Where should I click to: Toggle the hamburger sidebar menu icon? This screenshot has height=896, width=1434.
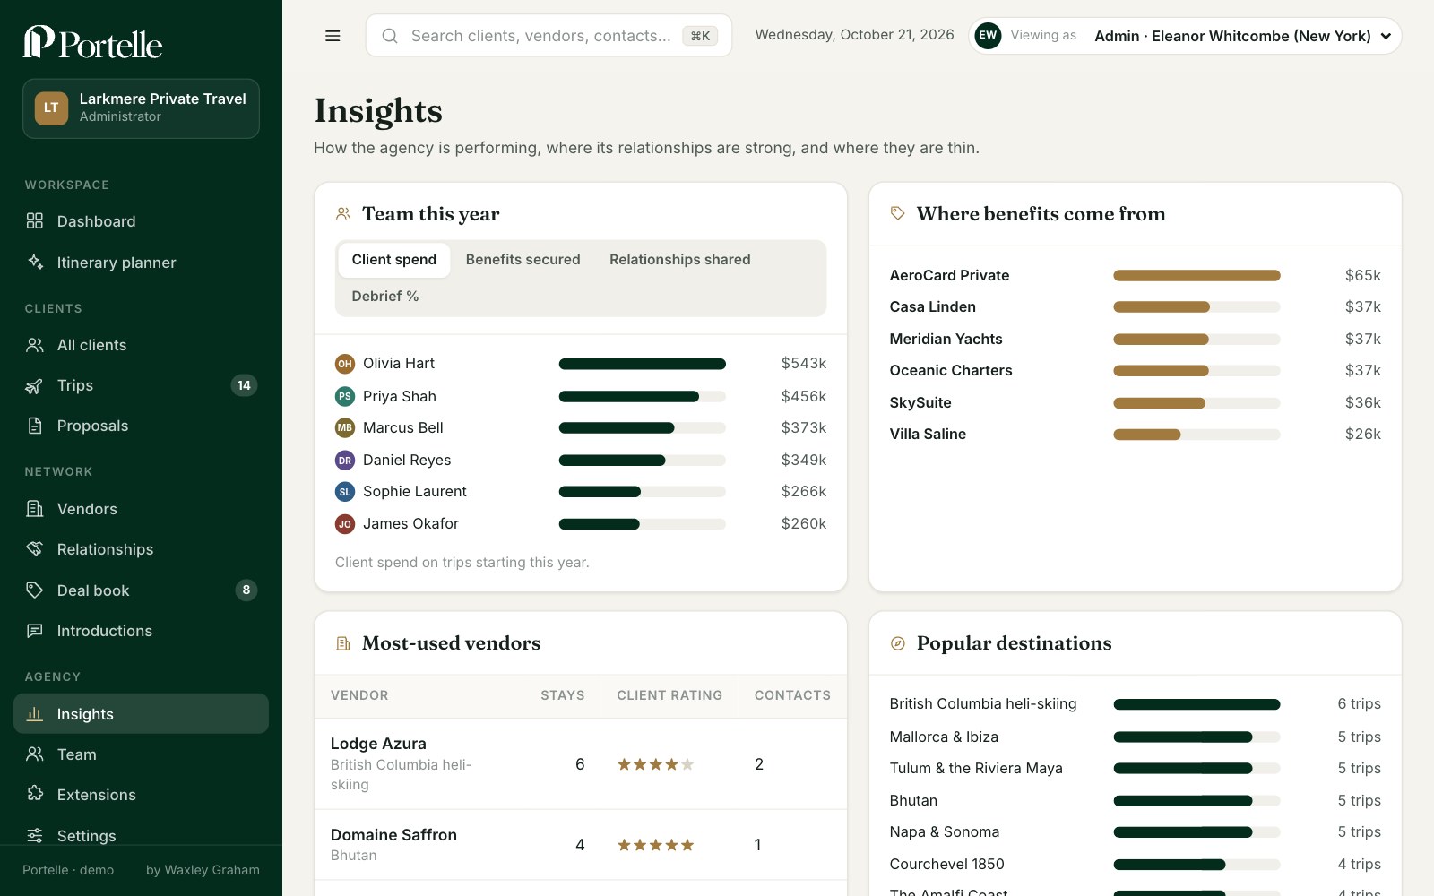point(333,36)
